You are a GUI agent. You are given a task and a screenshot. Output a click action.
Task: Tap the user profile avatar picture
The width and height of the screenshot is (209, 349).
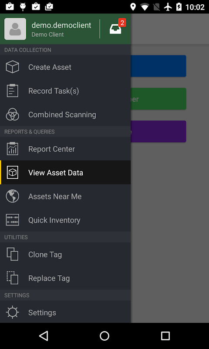pyautogui.click(x=15, y=29)
